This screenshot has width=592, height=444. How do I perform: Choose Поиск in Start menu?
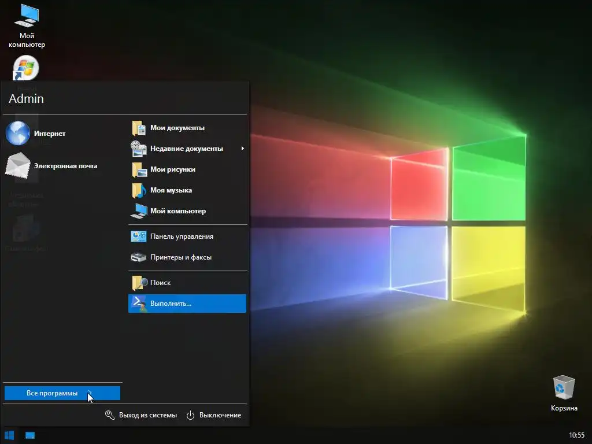click(187, 283)
